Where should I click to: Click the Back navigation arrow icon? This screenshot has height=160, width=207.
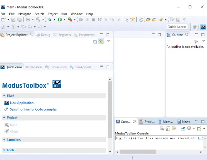click(30, 27)
